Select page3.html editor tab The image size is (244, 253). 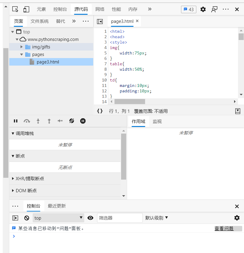tap(122, 21)
